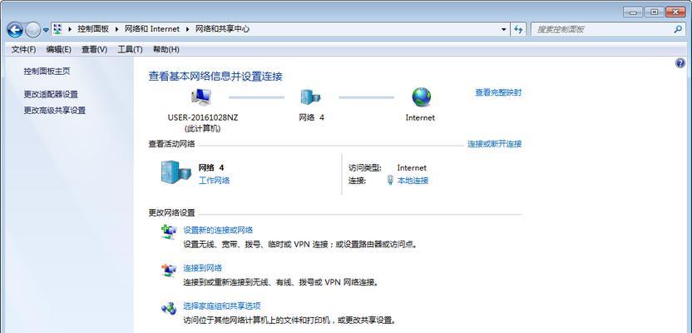Click the blue help question mark icon

(680, 63)
